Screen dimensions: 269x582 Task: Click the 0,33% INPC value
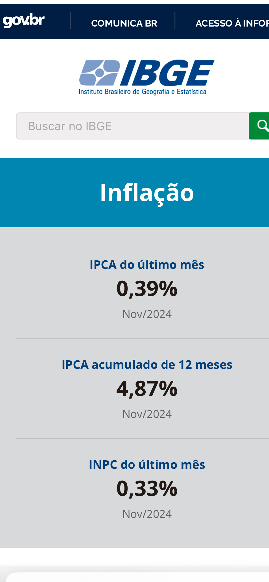[147, 489]
